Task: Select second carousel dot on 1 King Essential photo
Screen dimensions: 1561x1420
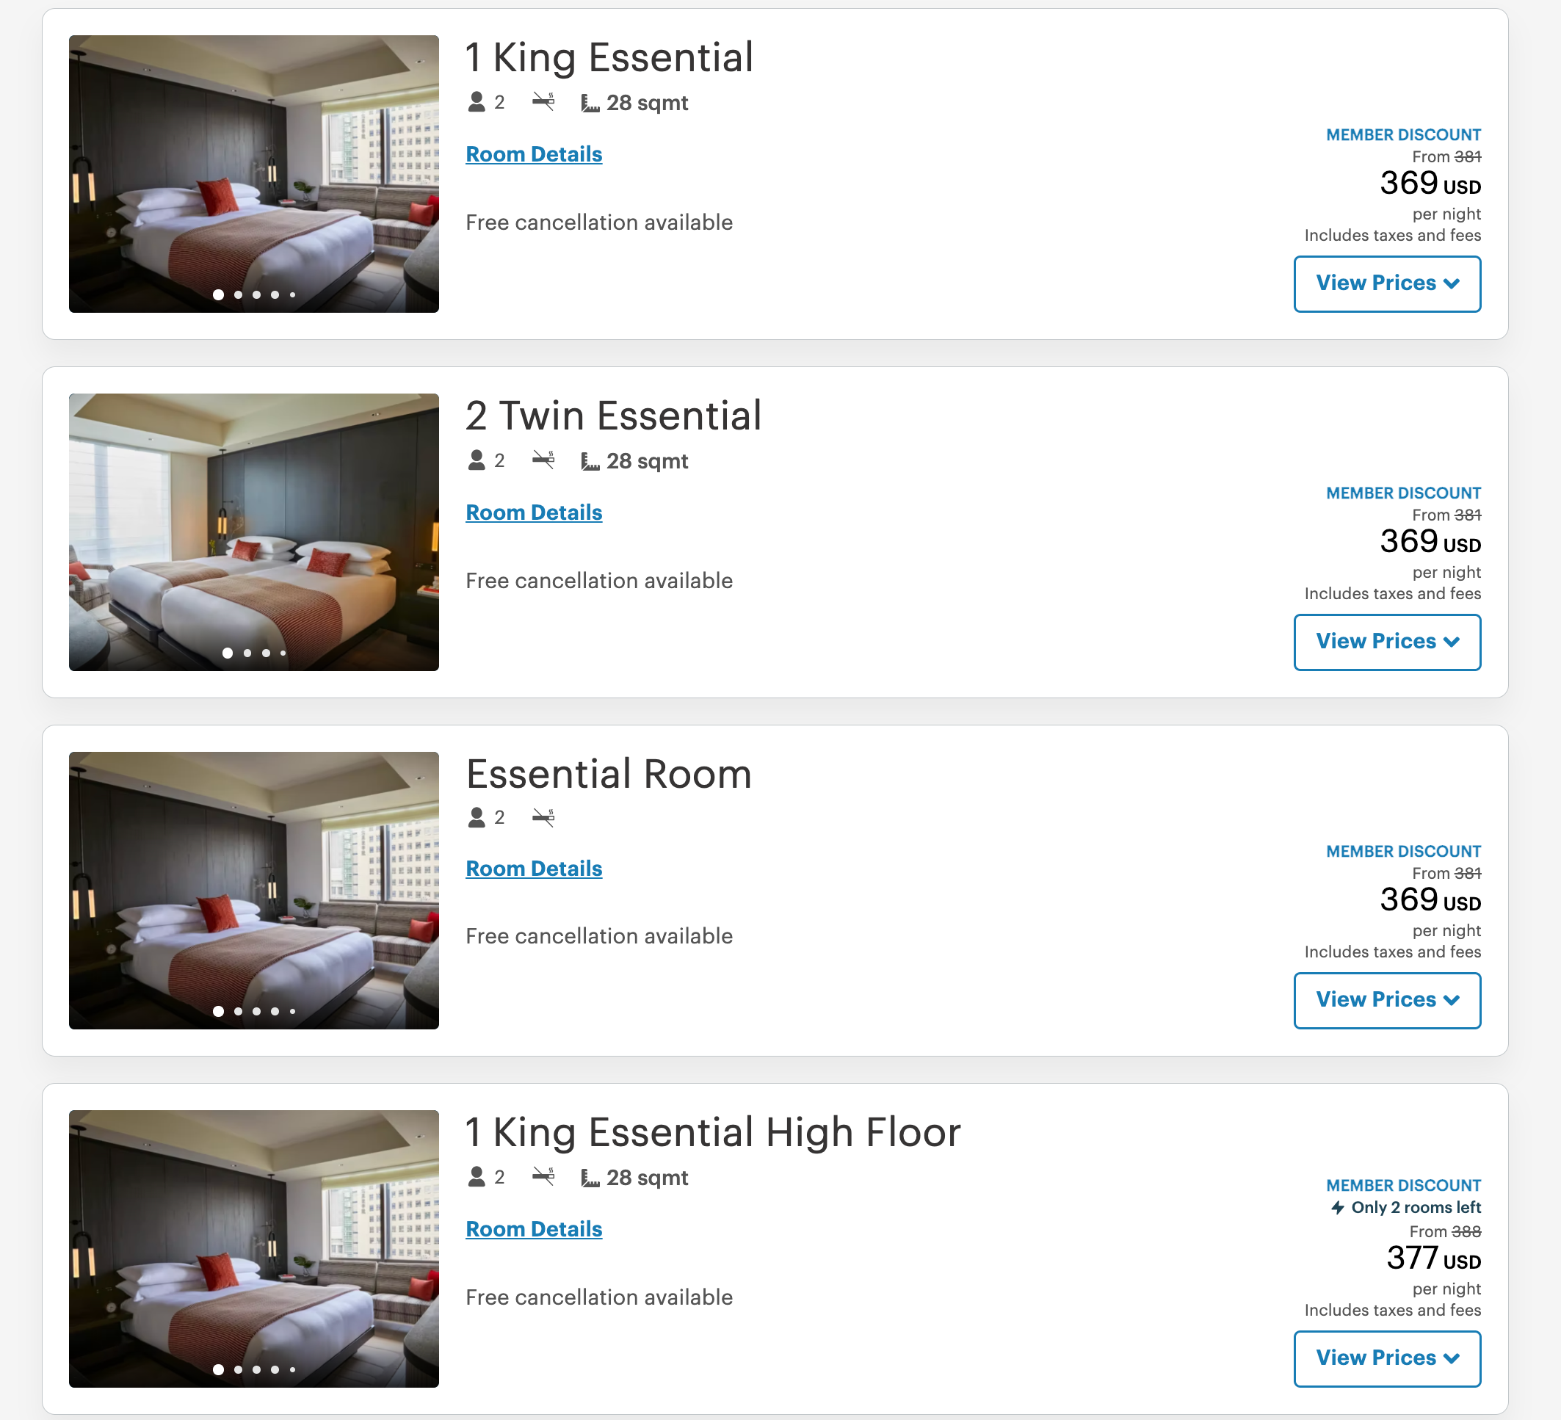Action: [238, 295]
